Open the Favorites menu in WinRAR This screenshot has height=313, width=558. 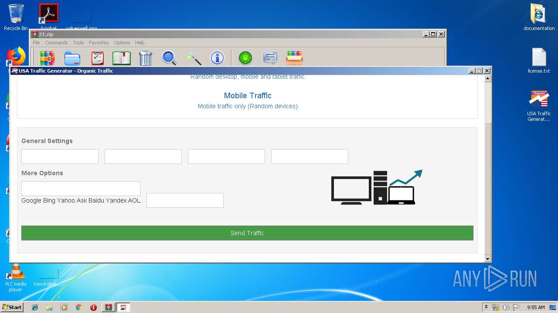click(99, 43)
